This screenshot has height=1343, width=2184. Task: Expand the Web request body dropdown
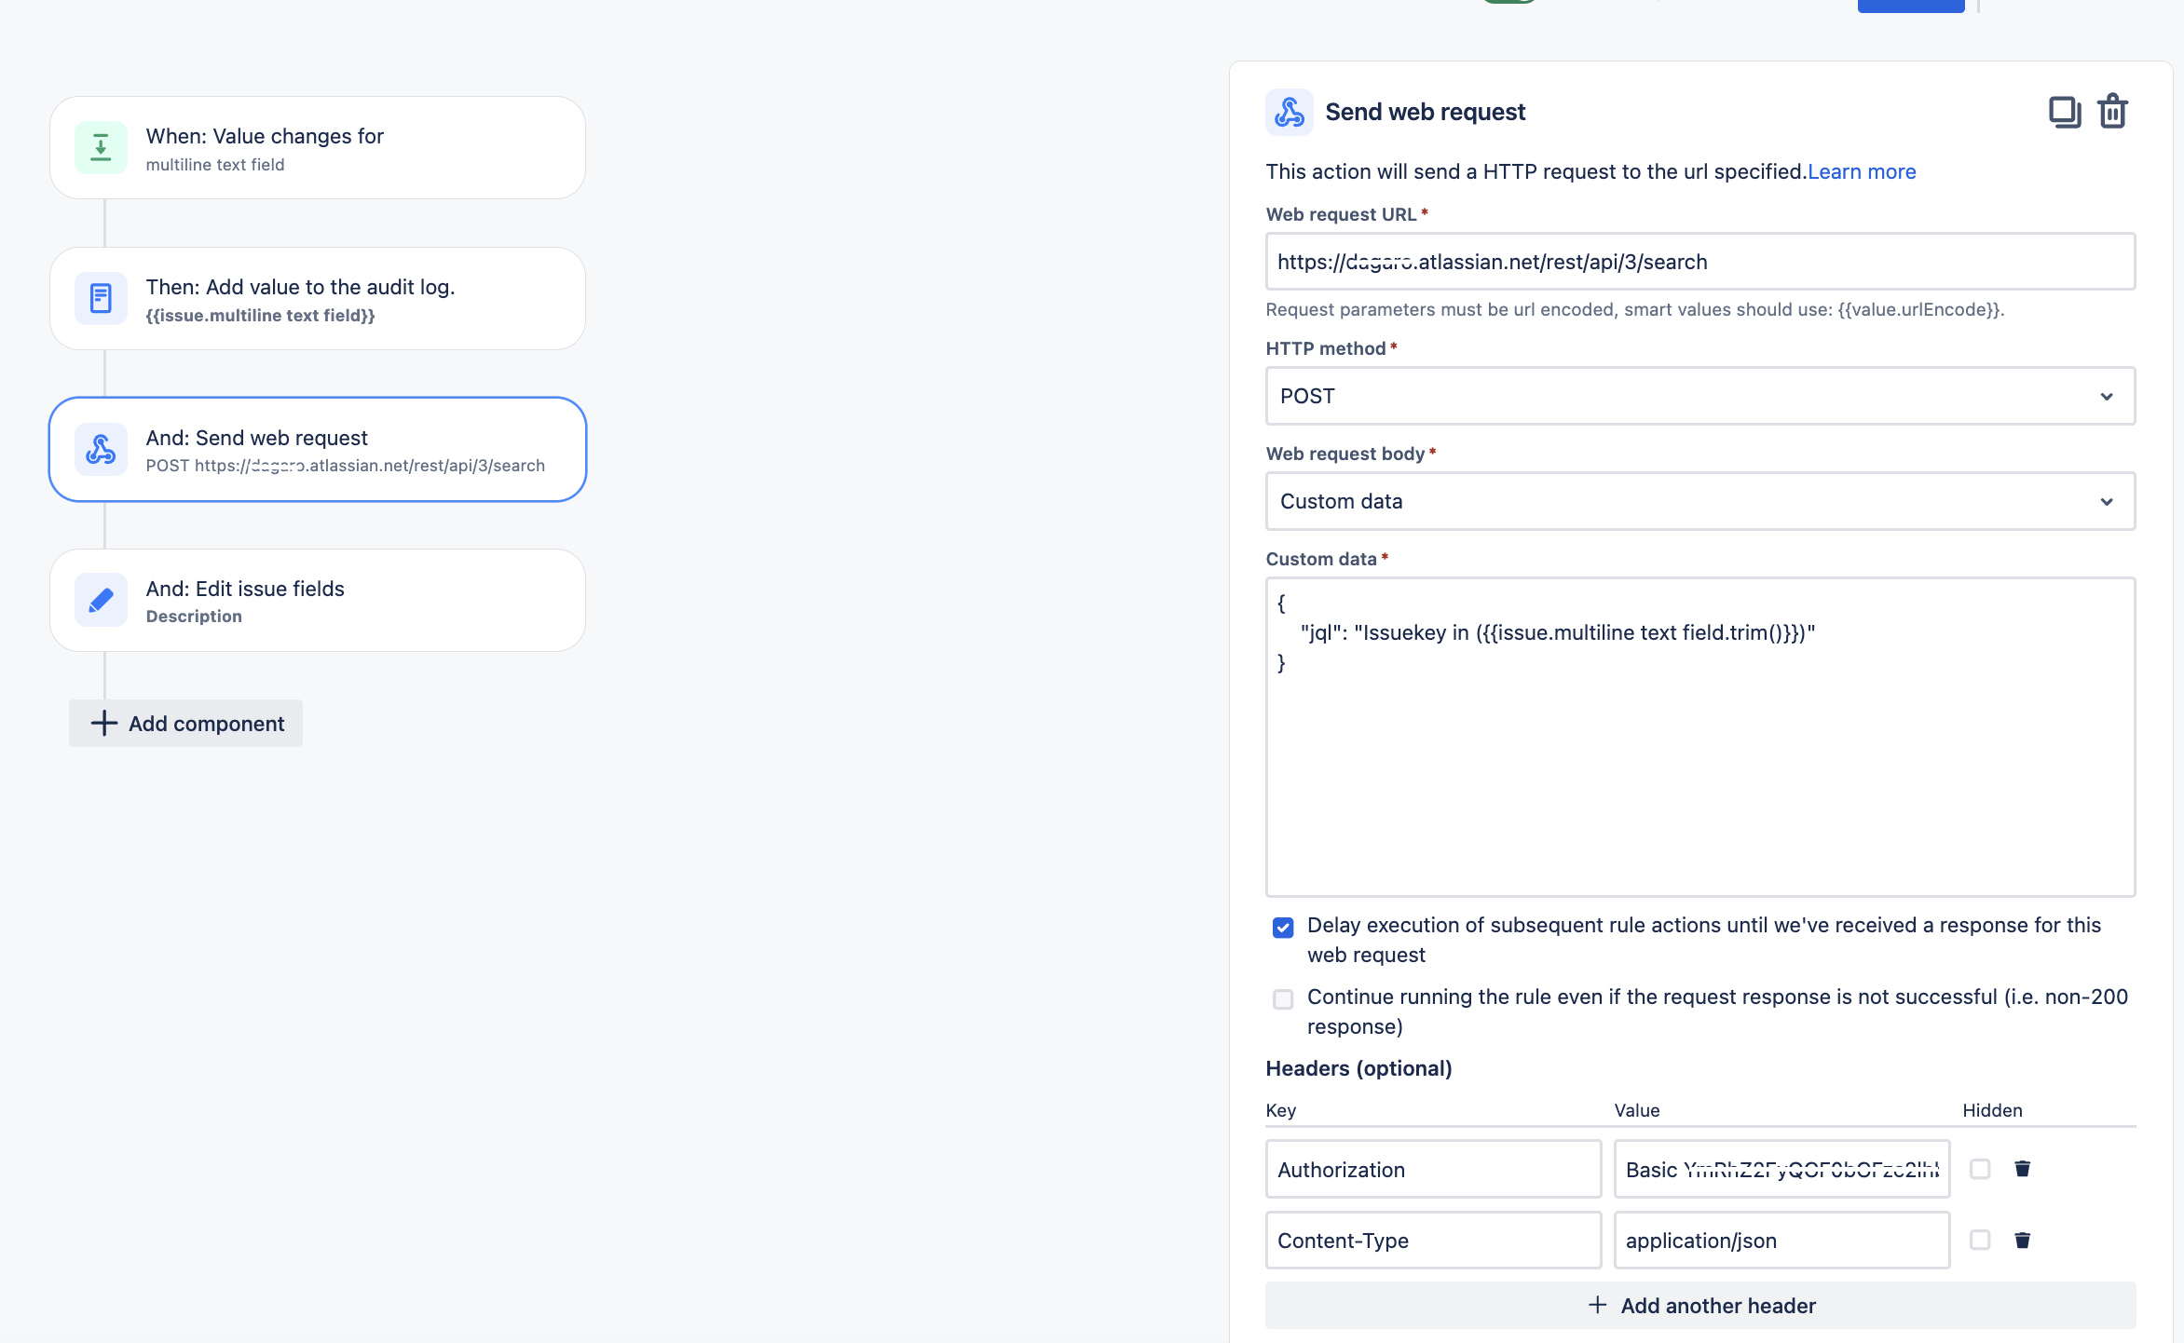[1699, 501]
